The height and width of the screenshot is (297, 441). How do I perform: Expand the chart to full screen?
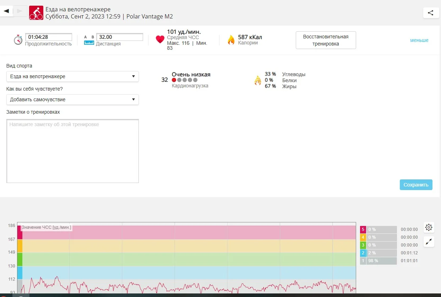[x=429, y=242]
